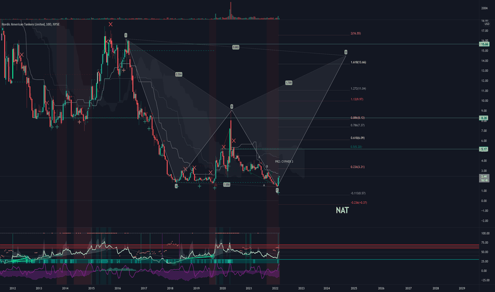
Task: Select the 5.17 price line tag
Action: pos(484,149)
